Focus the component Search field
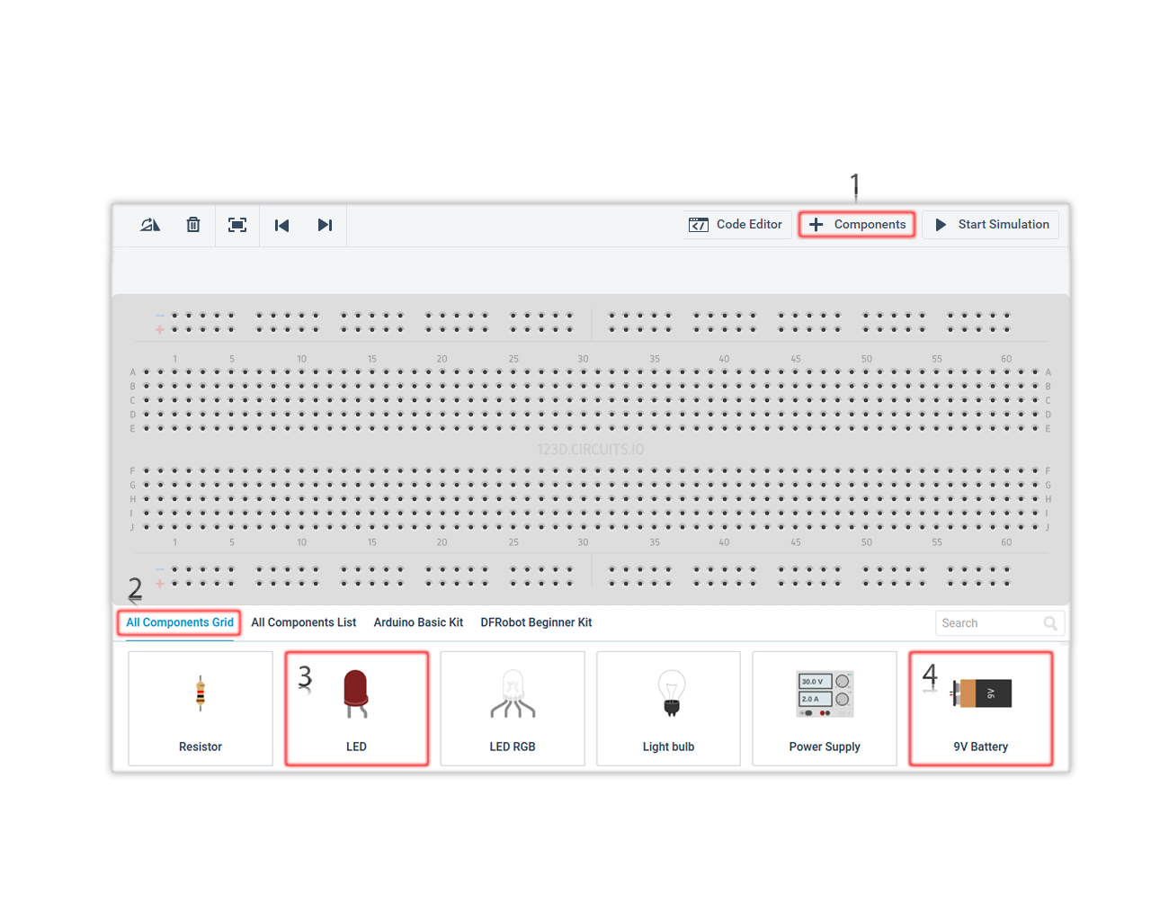Viewport: 1151px width, 921px height. tap(989, 623)
